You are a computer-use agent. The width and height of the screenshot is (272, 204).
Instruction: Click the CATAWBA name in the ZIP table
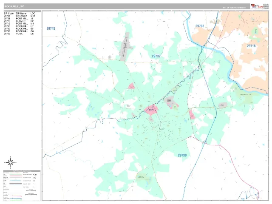[x=22, y=16]
